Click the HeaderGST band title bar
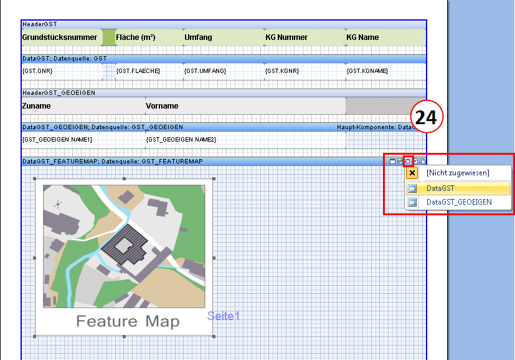This screenshot has width=515, height=360. point(40,24)
